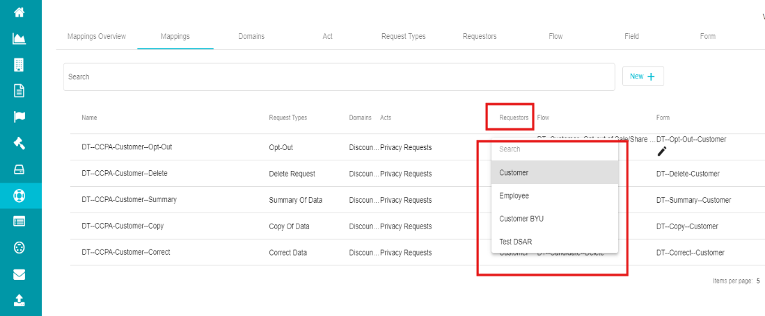Open the document sidebar icon

click(19, 90)
